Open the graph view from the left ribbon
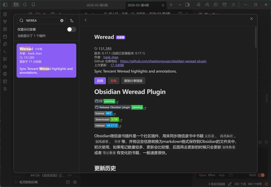Screen dimensions: 271x187 [5, 22]
